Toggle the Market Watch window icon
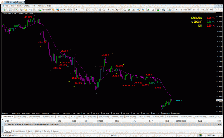Screen dimensions: 224x138 click(17, 10)
